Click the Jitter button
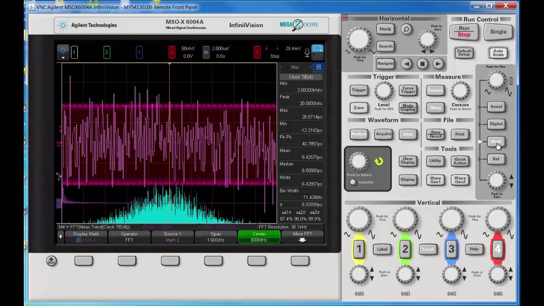 click(x=408, y=134)
